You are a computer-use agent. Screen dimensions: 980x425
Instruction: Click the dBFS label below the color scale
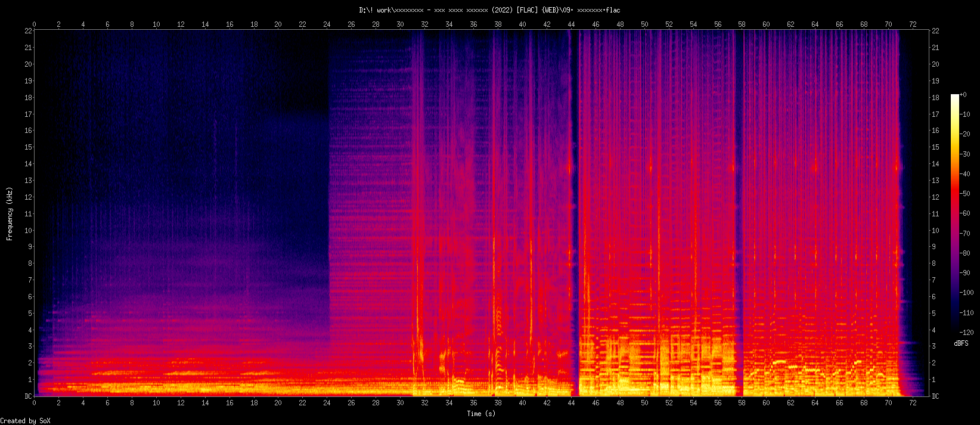(961, 344)
